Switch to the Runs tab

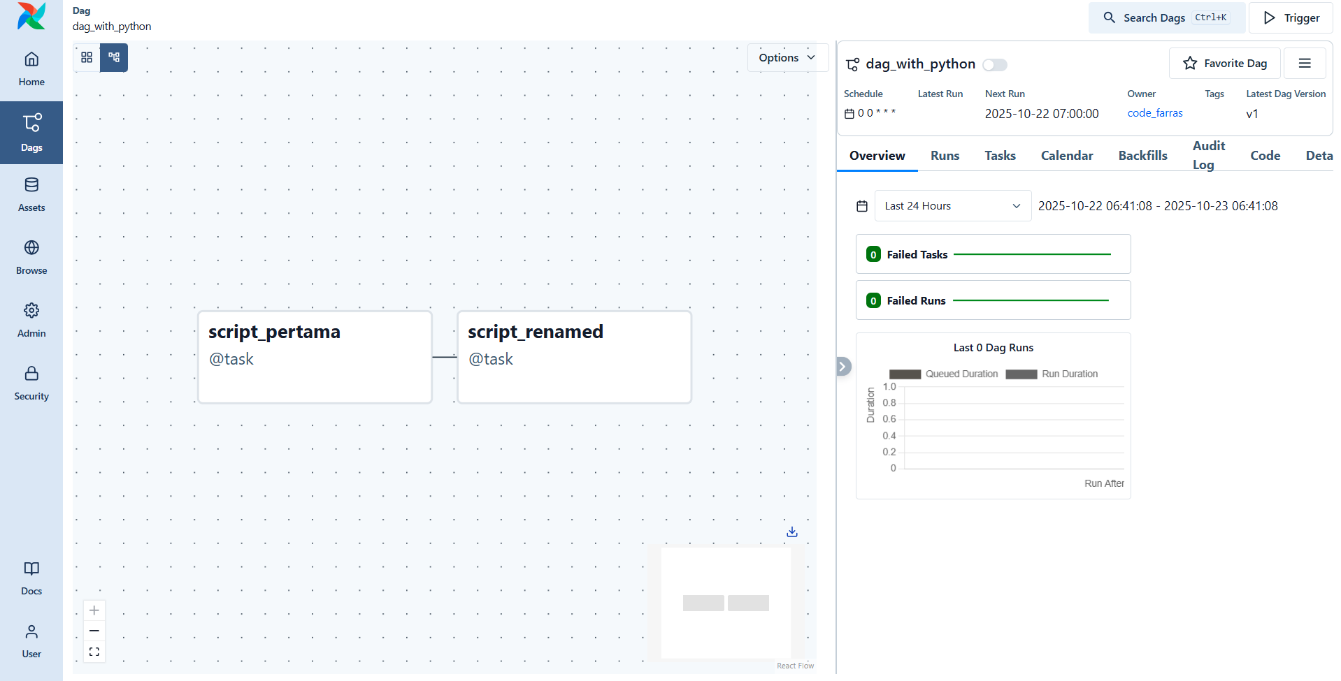[945, 156]
